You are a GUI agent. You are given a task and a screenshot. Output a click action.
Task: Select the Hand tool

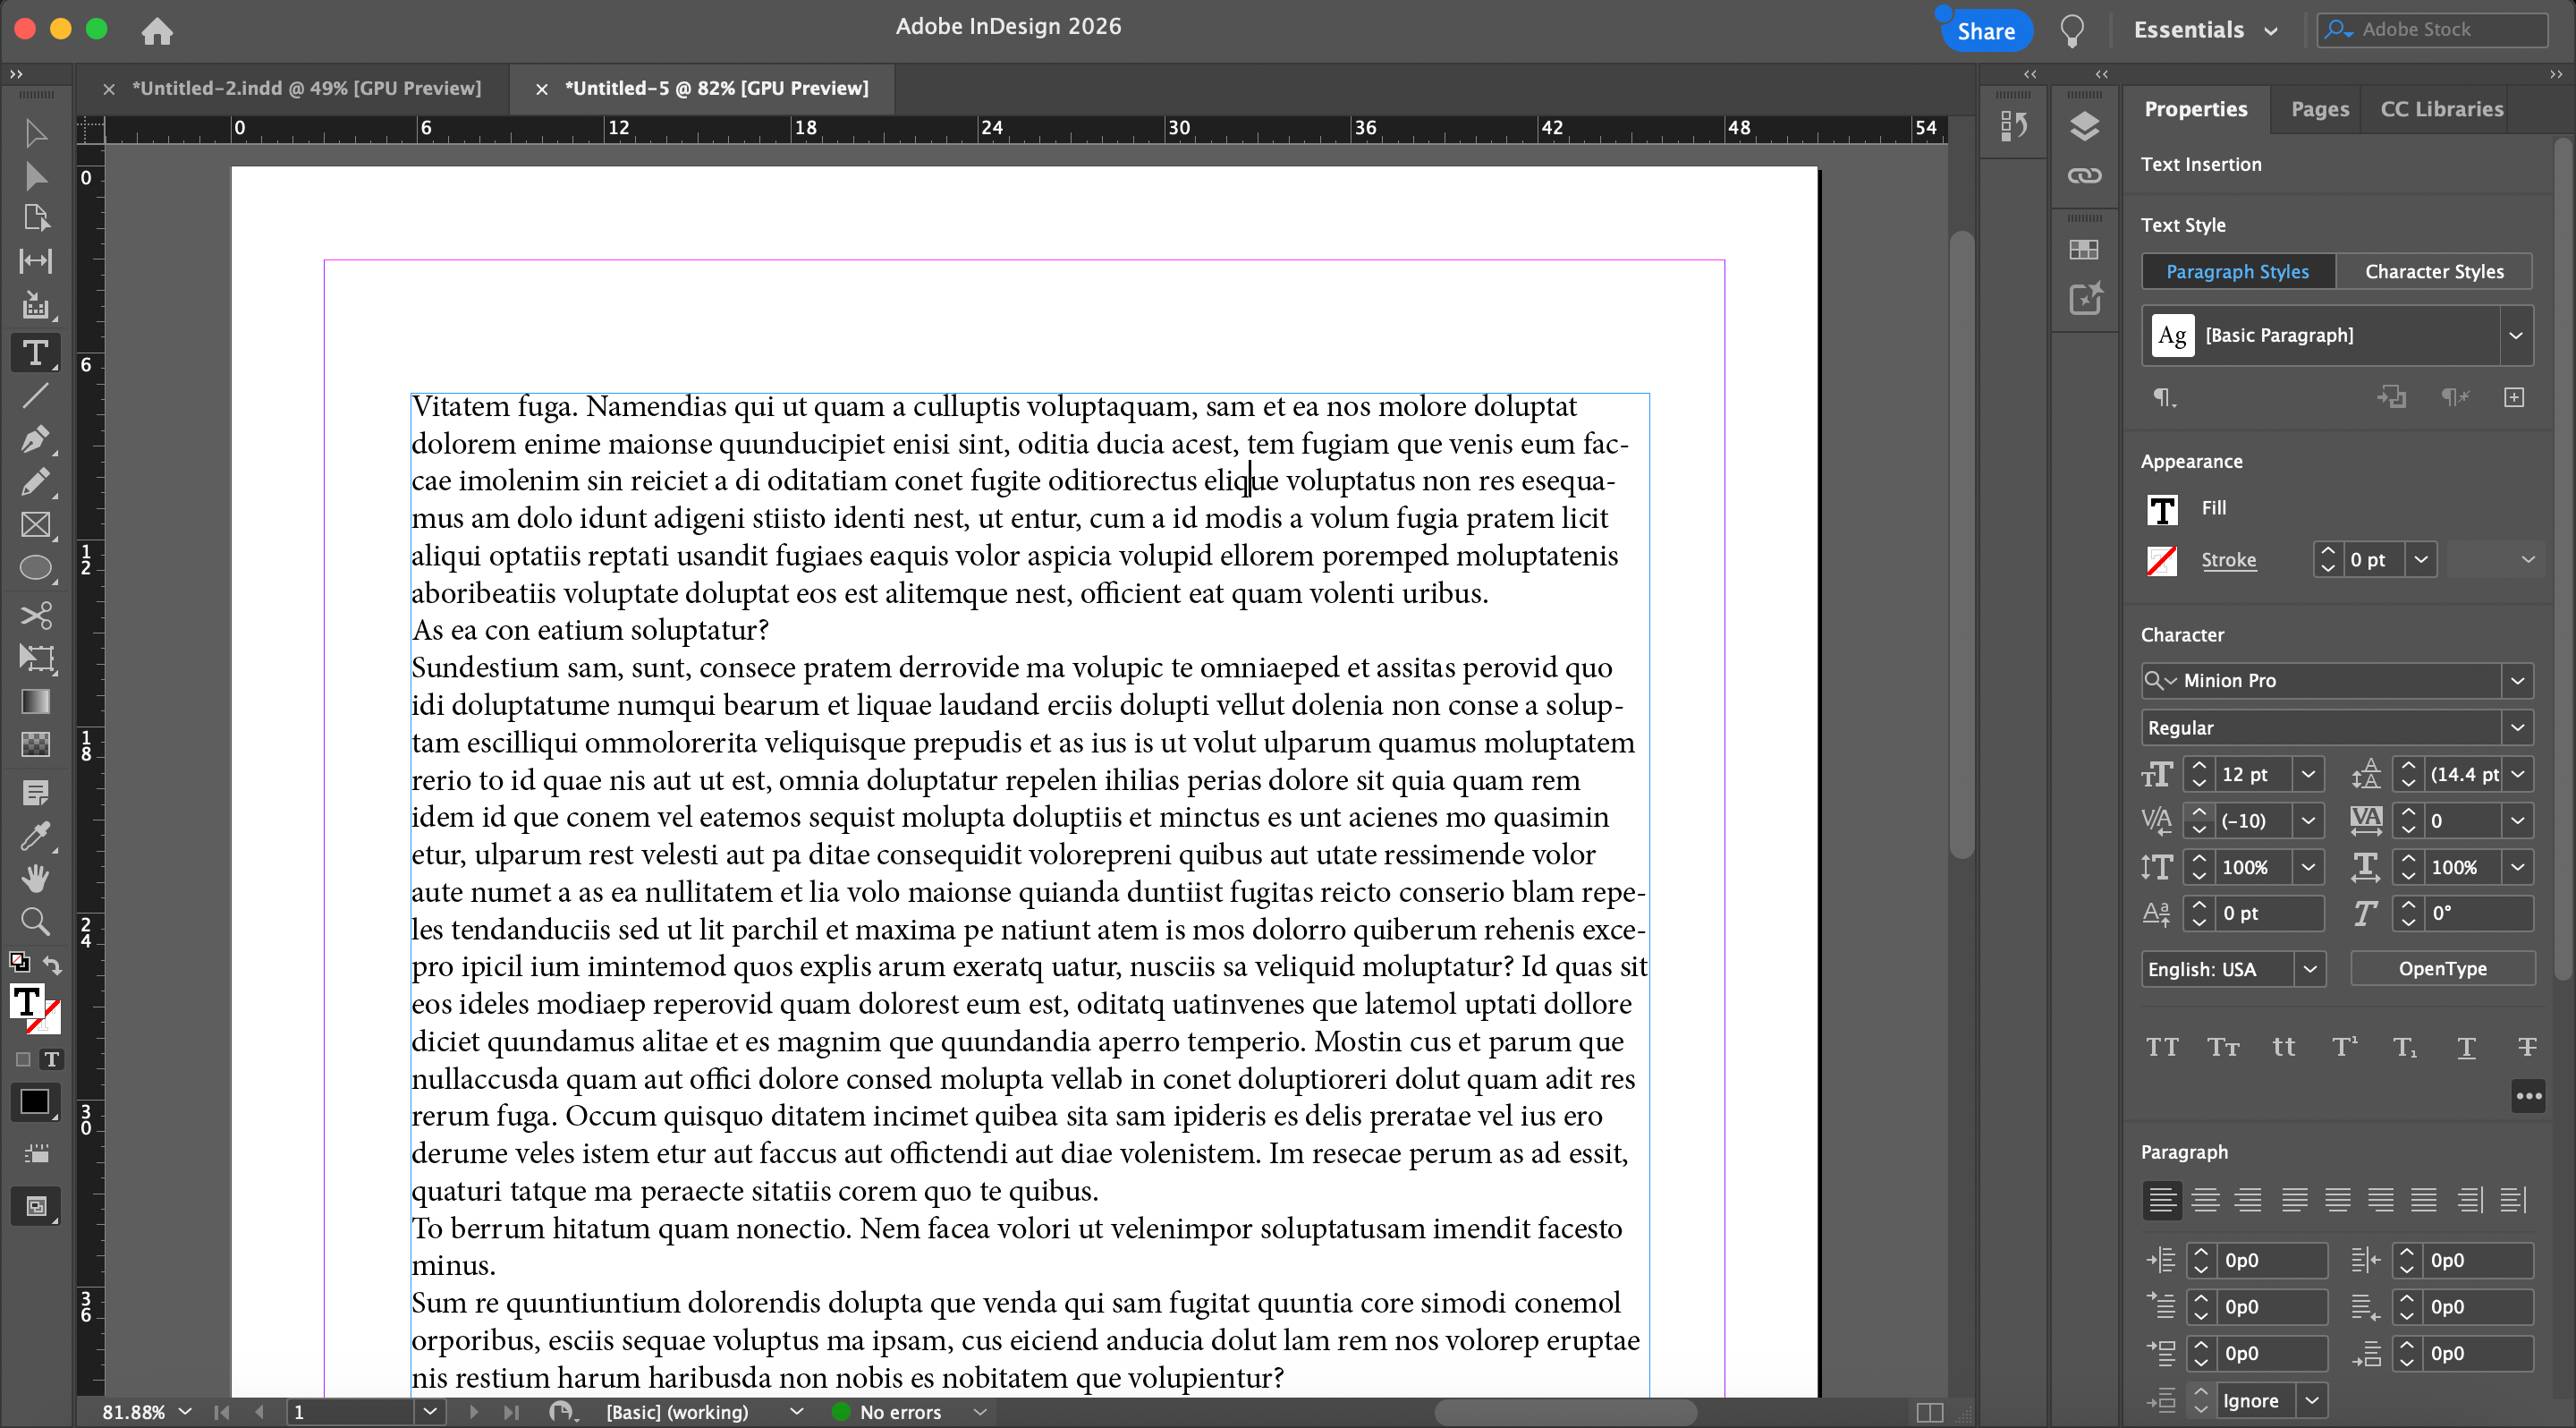[35, 878]
